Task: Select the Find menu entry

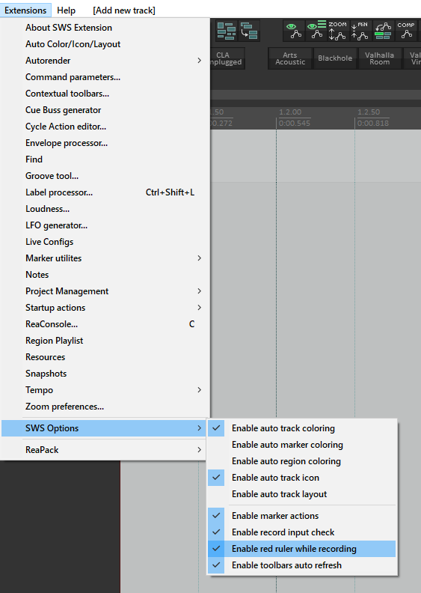Action: click(x=104, y=159)
